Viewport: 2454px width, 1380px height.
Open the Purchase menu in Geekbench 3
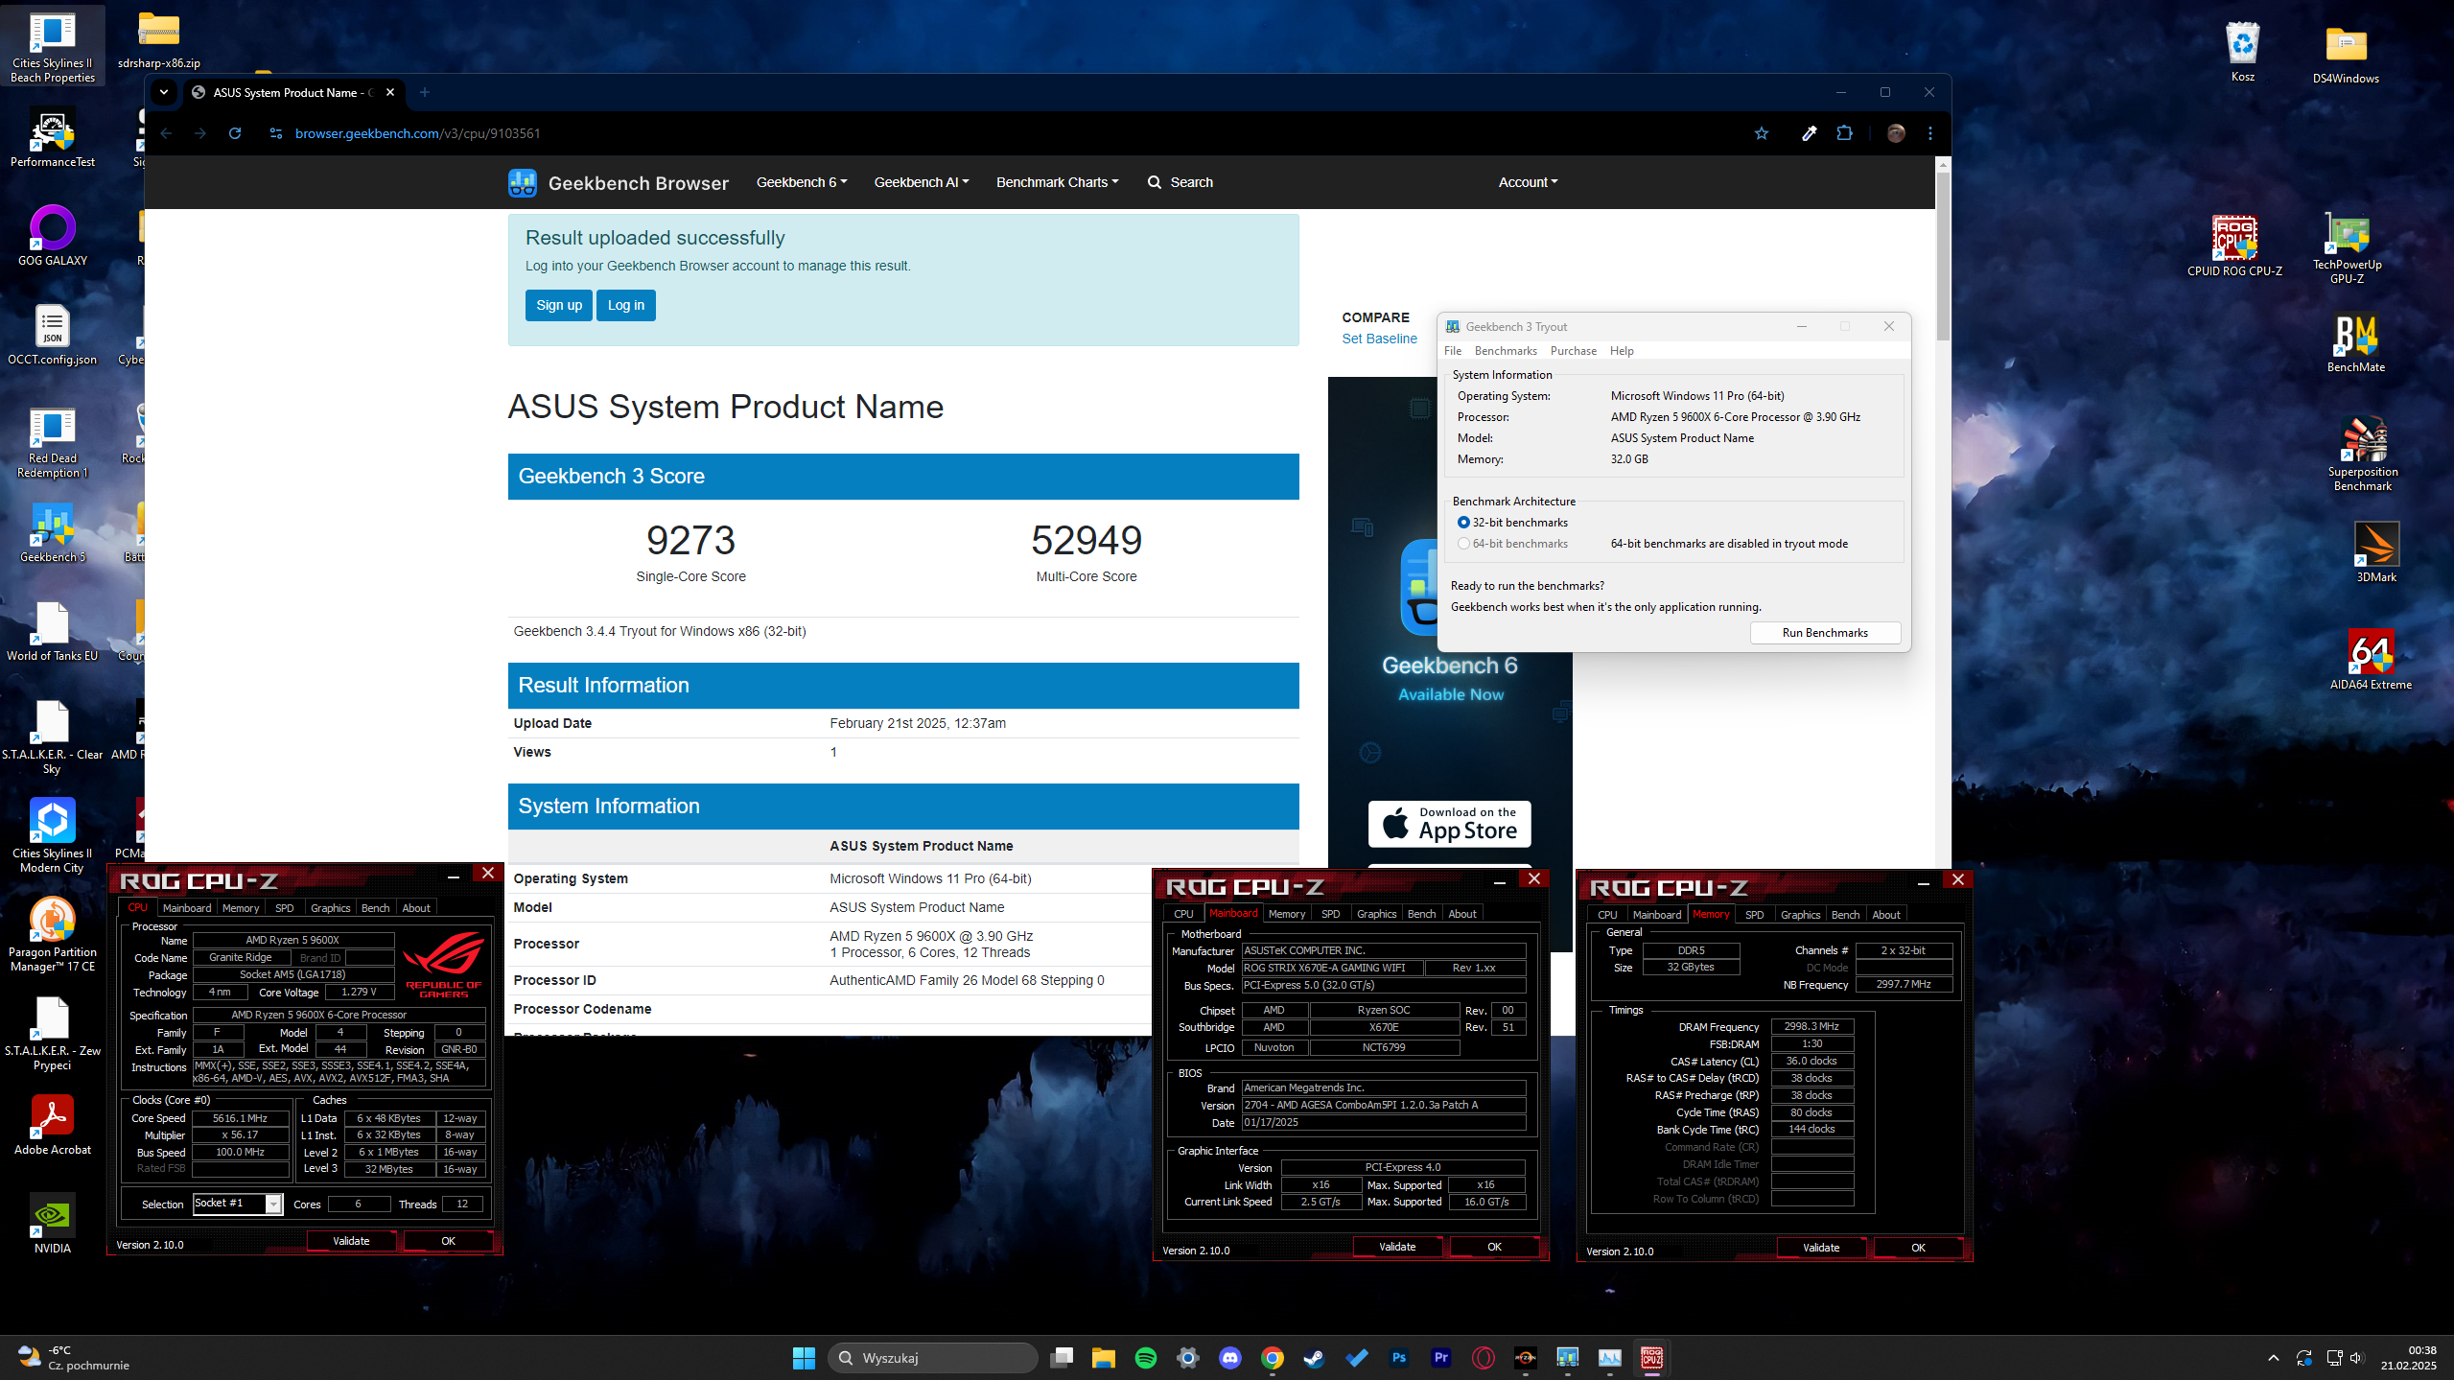pos(1573,351)
